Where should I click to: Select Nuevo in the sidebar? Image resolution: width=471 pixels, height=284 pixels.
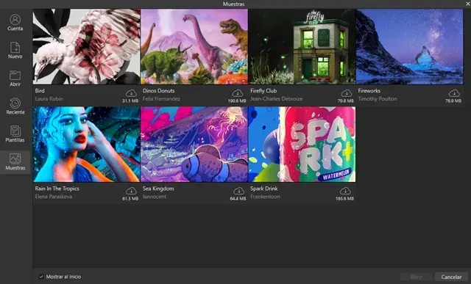[x=15, y=51]
